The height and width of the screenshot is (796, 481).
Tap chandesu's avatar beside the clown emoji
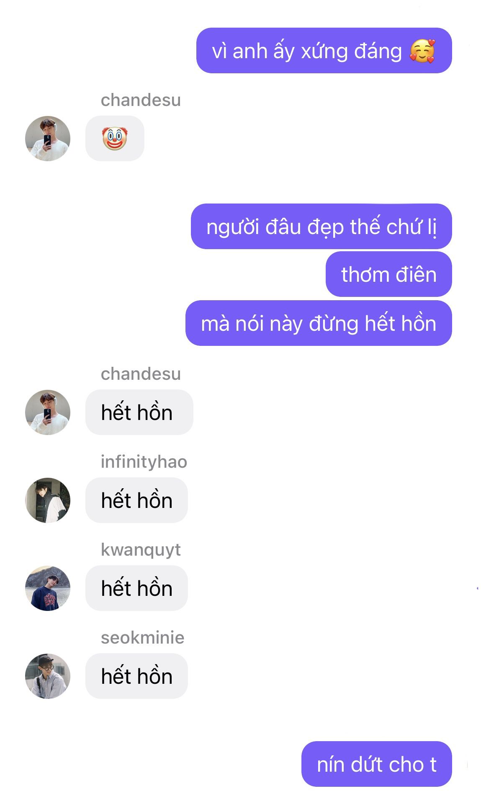pyautogui.click(x=48, y=139)
